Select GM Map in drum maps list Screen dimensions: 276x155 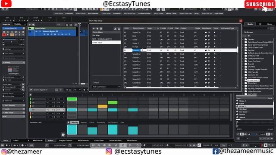(106, 35)
